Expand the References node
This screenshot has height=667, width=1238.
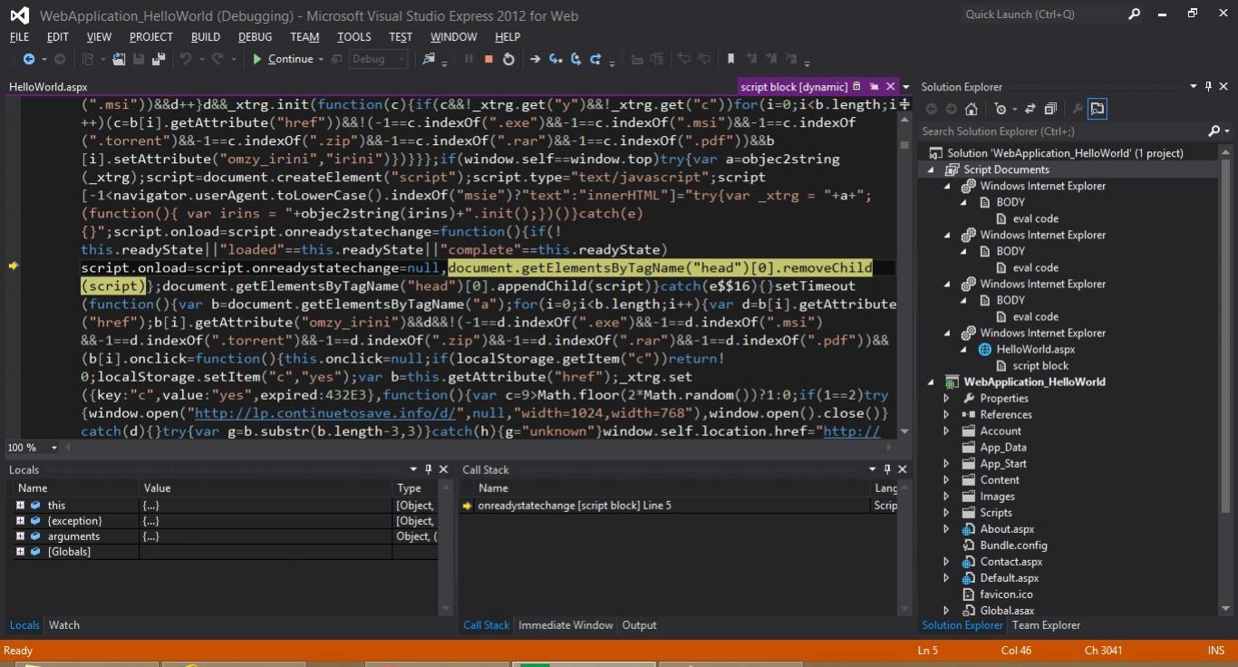[947, 414]
